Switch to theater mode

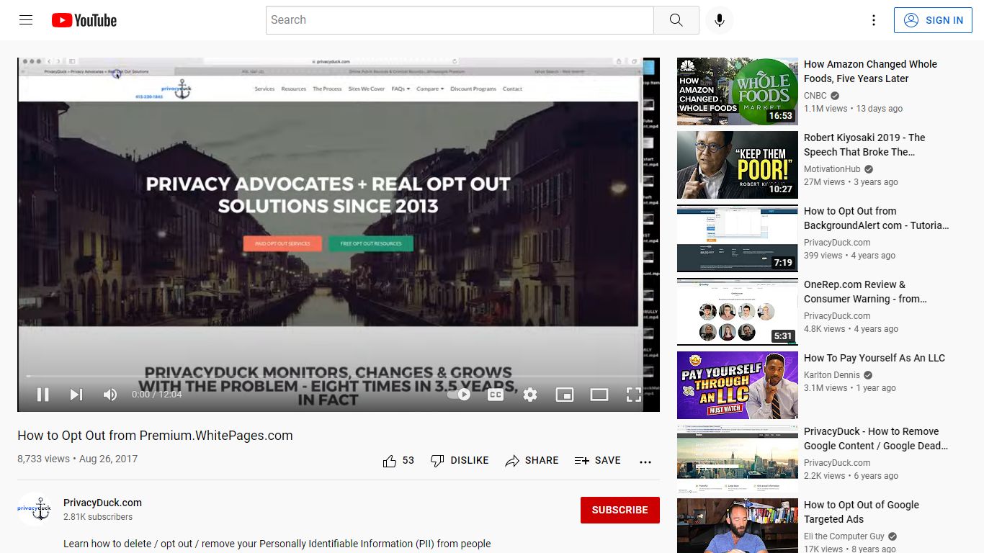pos(599,394)
